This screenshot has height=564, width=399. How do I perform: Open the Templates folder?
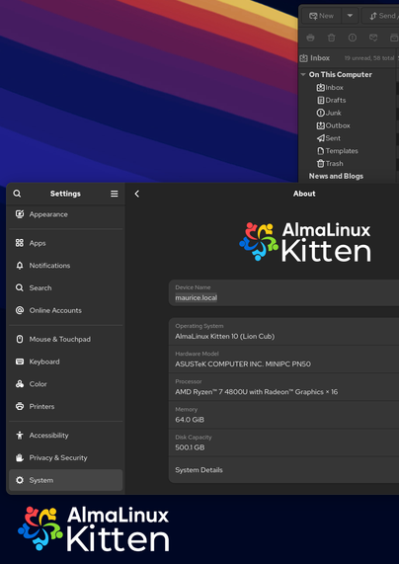[337, 151]
